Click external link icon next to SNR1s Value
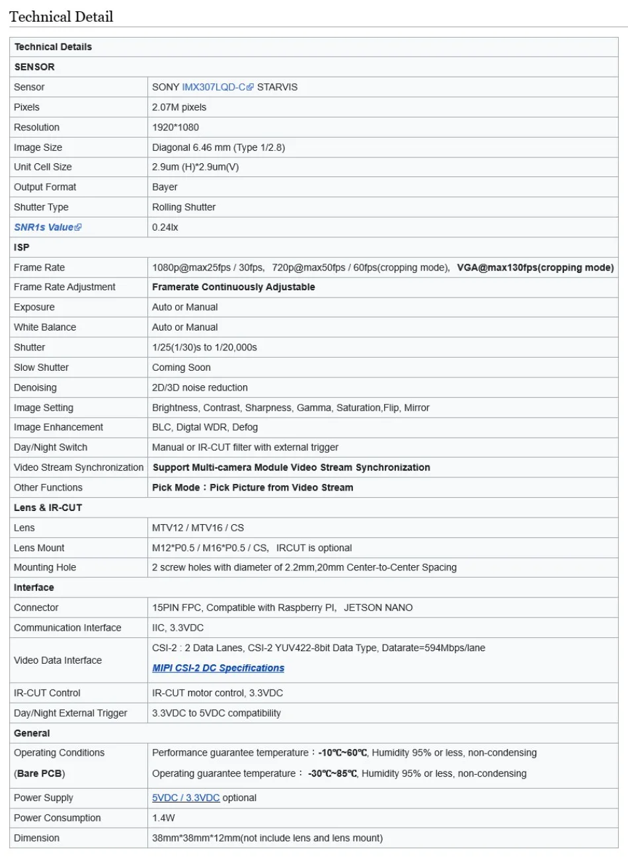Screen dimensions: 628x860 79,227
